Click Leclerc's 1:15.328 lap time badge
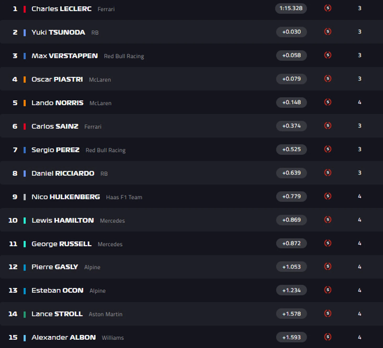The image size is (383, 348). [291, 8]
